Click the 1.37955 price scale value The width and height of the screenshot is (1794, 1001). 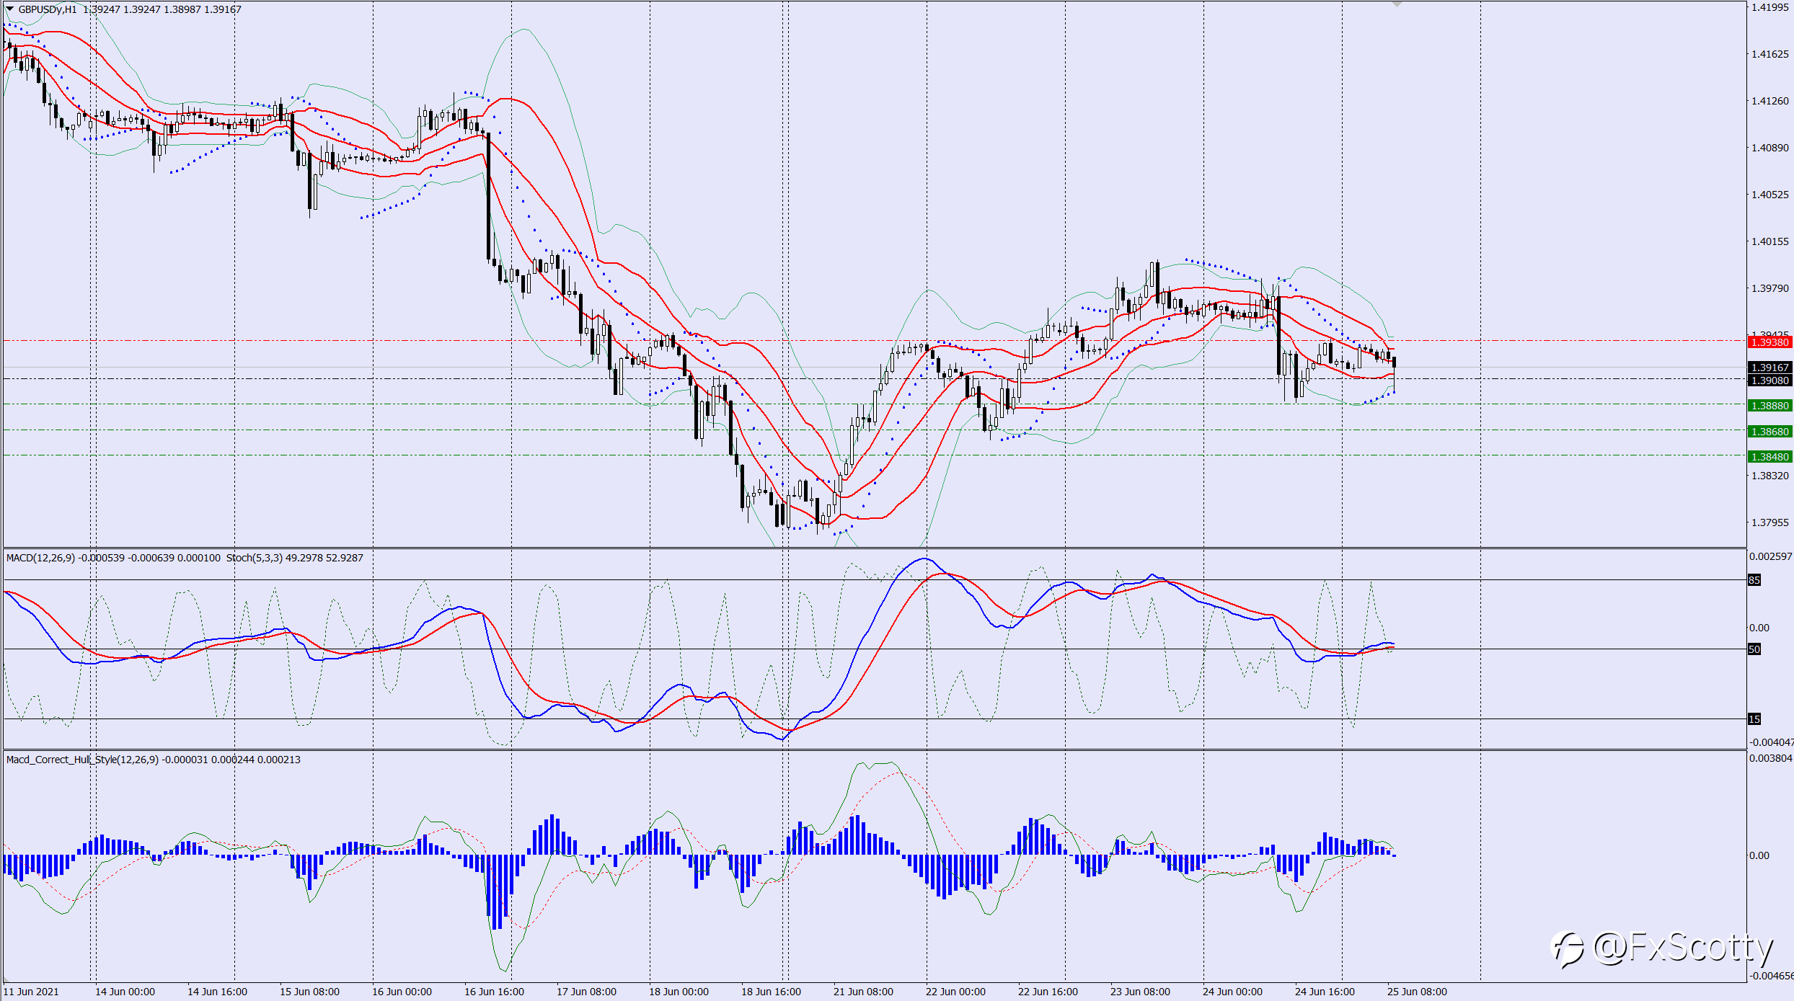point(1770,522)
